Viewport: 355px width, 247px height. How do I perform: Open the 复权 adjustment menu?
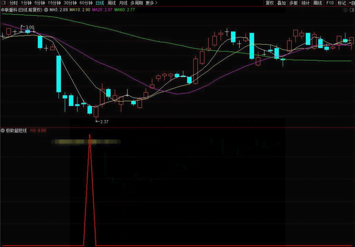(x=270, y=3)
